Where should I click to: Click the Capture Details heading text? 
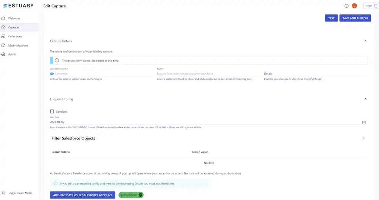[x=61, y=41]
